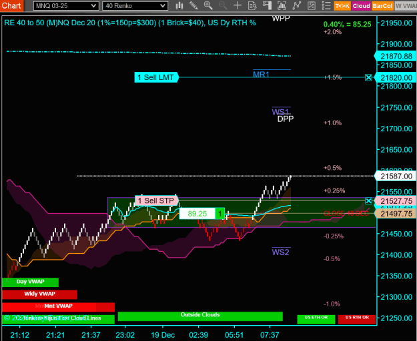Image resolution: width=417 pixels, height=341 pixels.
Task: Click the 1 Sell LMT order label
Action: tap(156, 77)
